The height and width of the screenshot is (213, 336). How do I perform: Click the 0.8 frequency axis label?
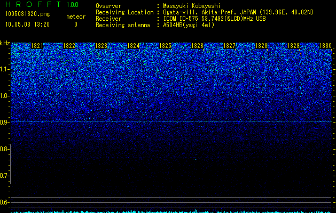[x=4, y=149]
